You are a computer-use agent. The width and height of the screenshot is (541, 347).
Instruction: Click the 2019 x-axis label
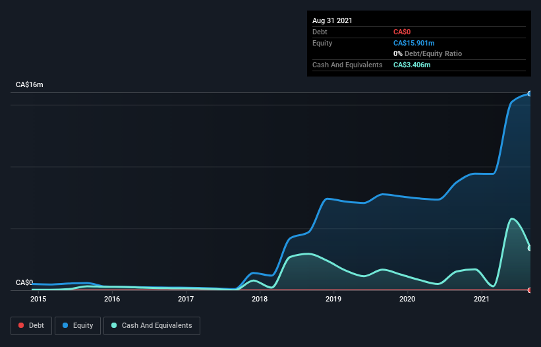pos(333,299)
